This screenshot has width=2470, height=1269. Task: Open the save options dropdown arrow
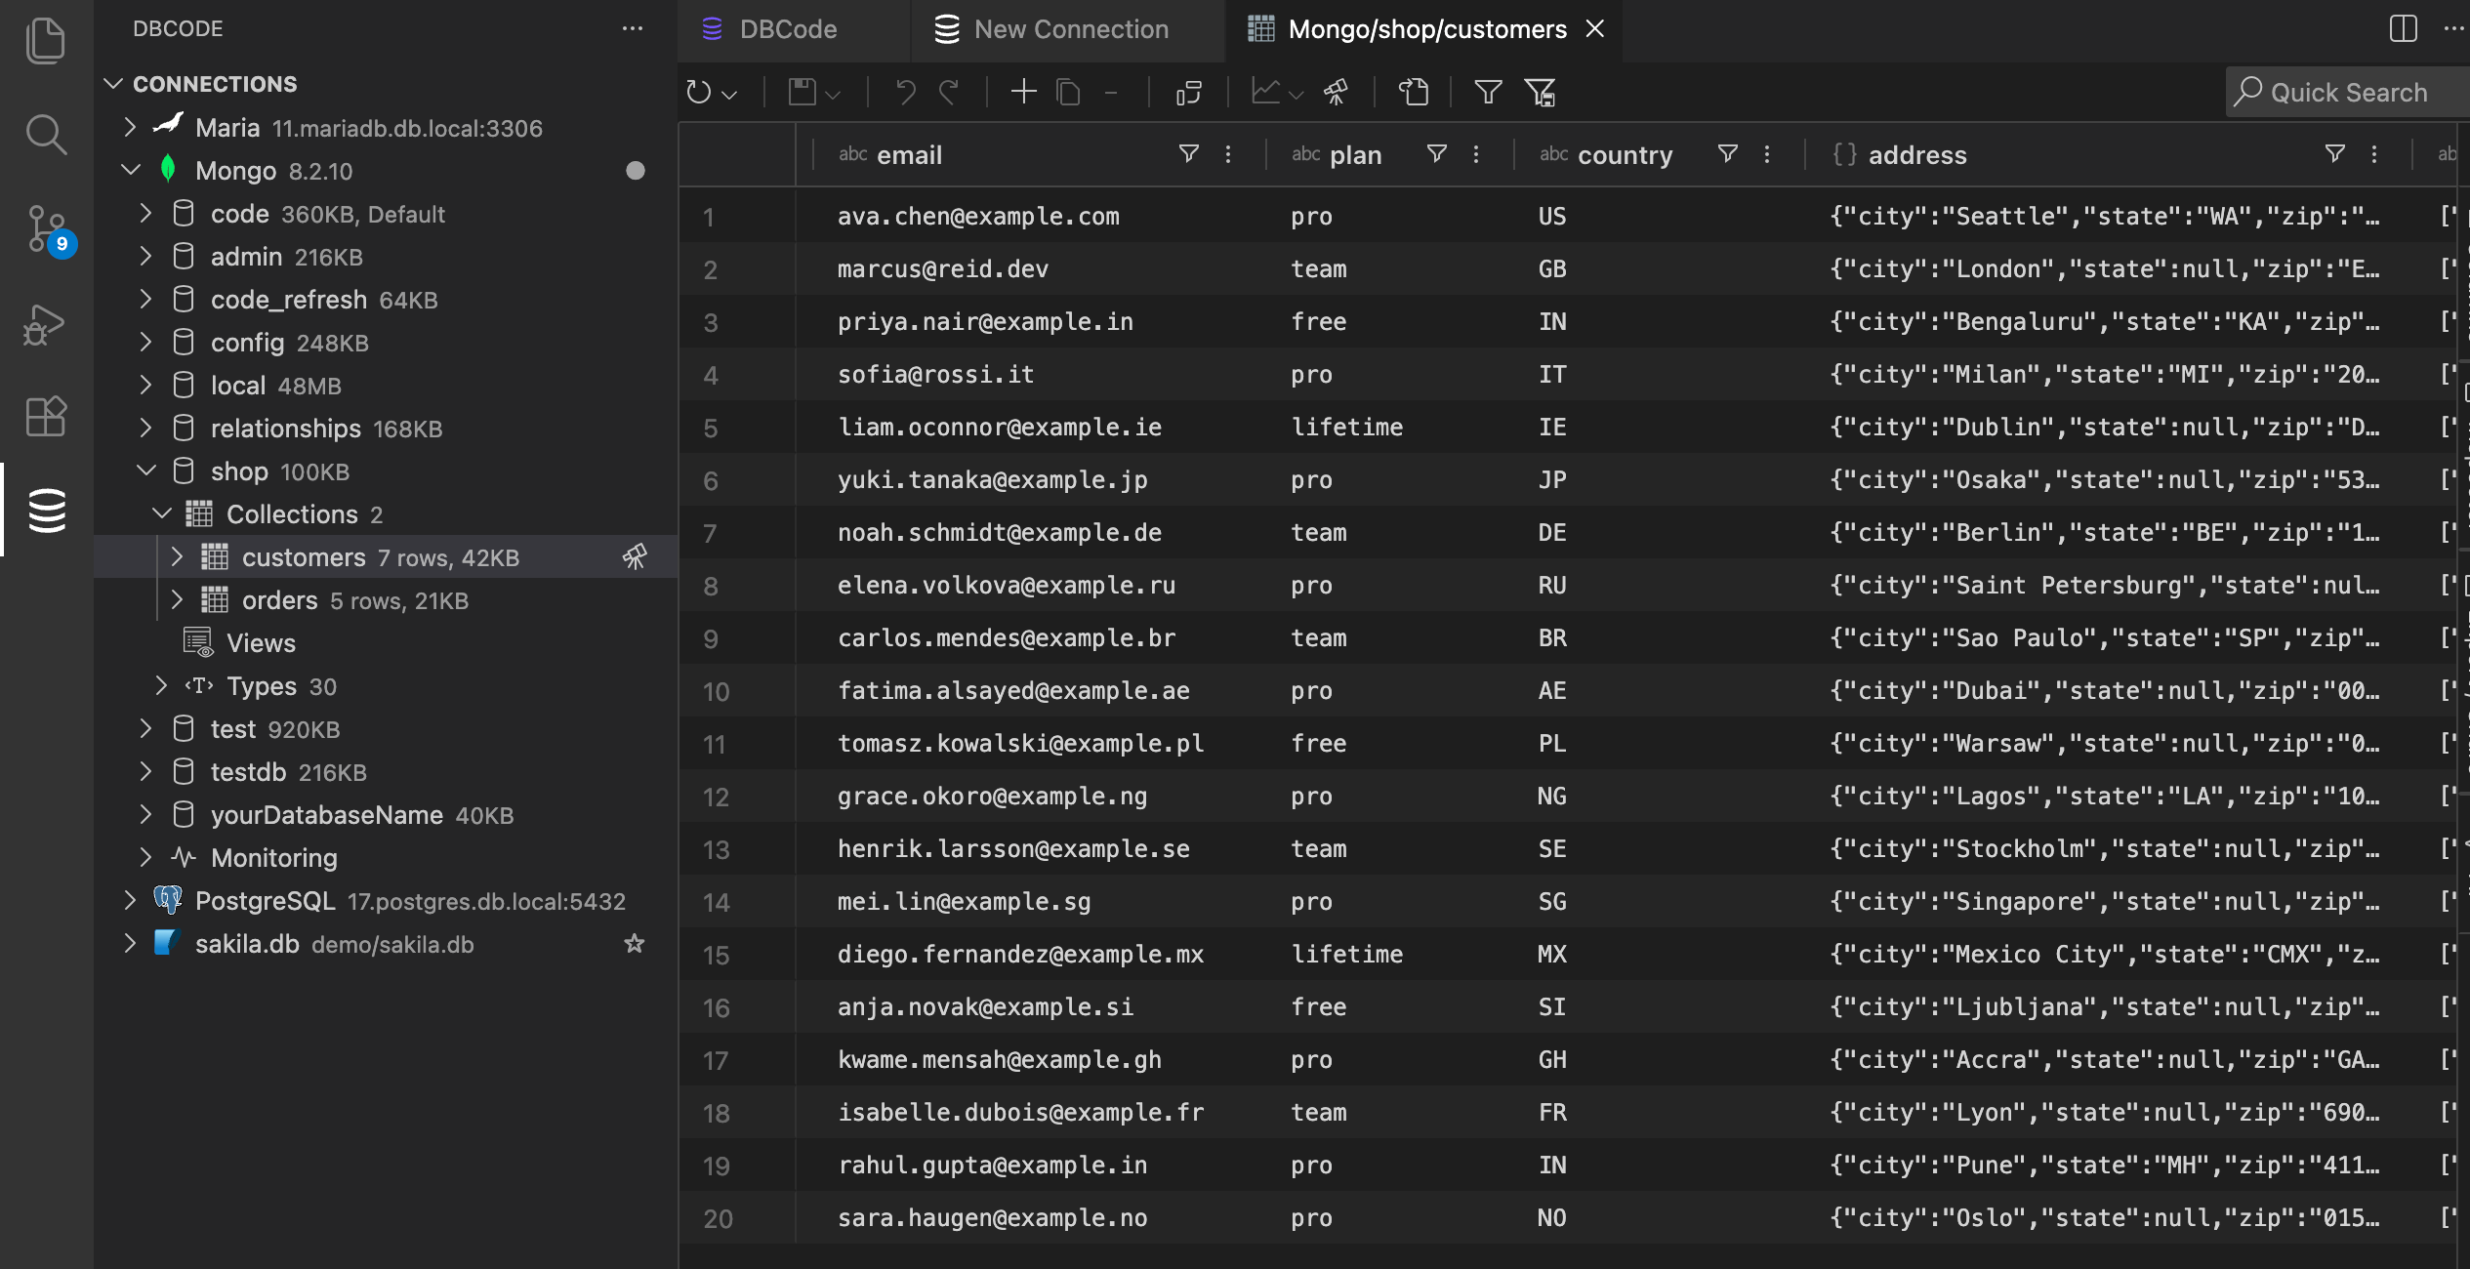833,95
